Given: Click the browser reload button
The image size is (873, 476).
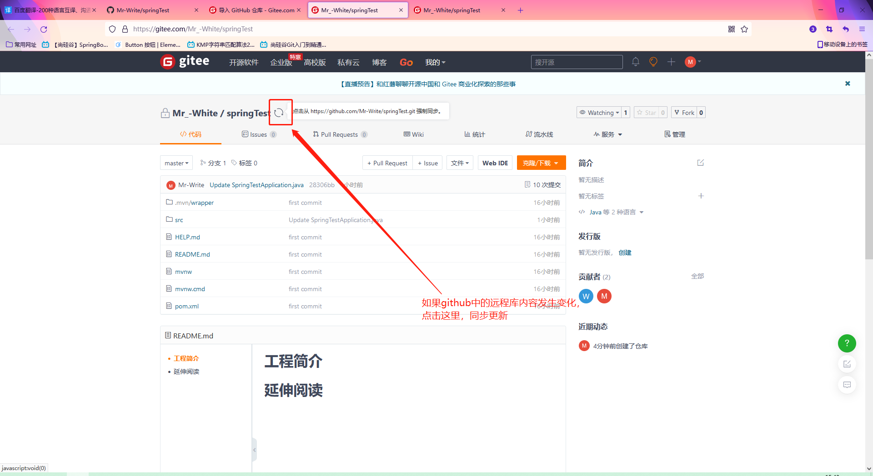Looking at the screenshot, I should coord(44,29).
